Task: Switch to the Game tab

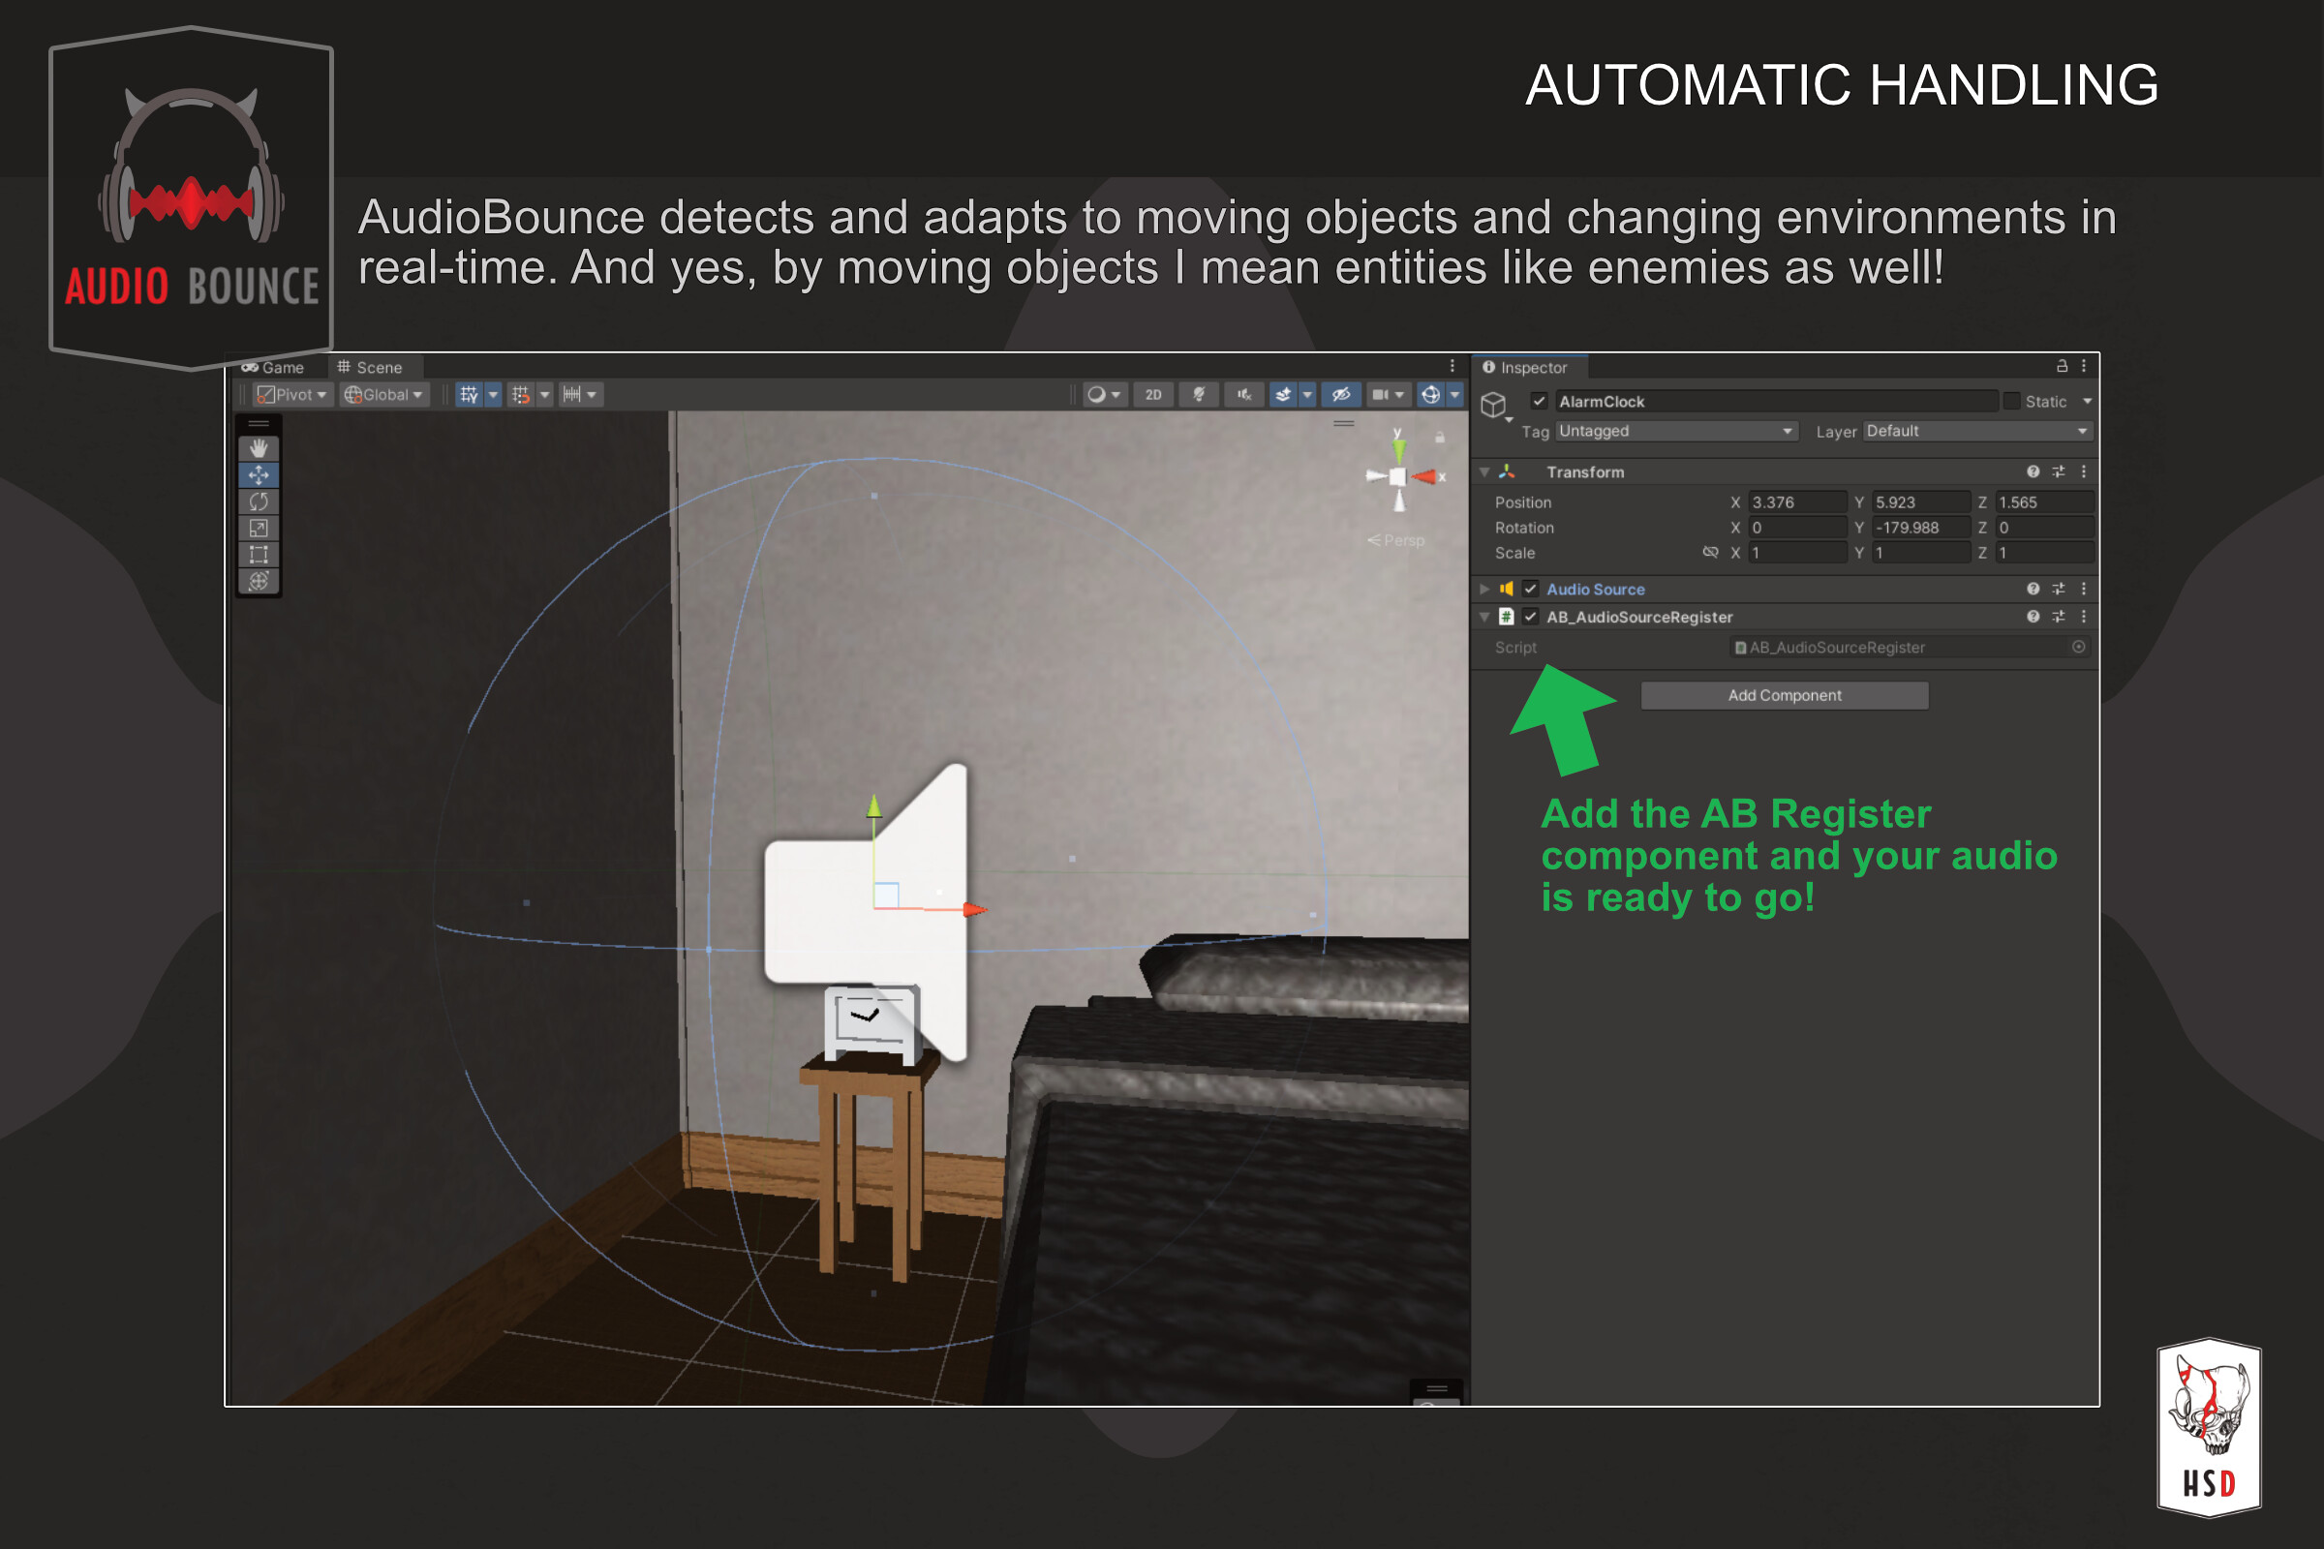Action: (280, 368)
